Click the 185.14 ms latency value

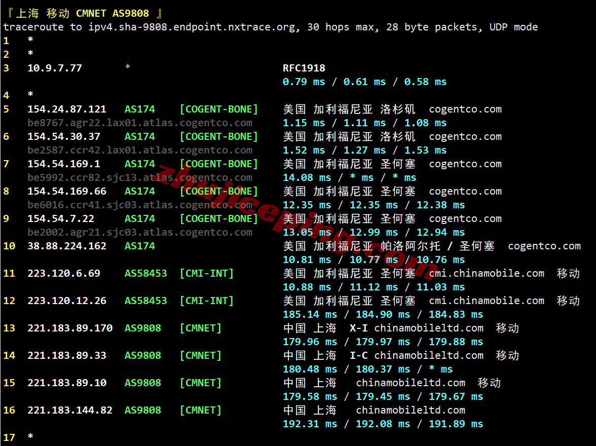pos(310,314)
